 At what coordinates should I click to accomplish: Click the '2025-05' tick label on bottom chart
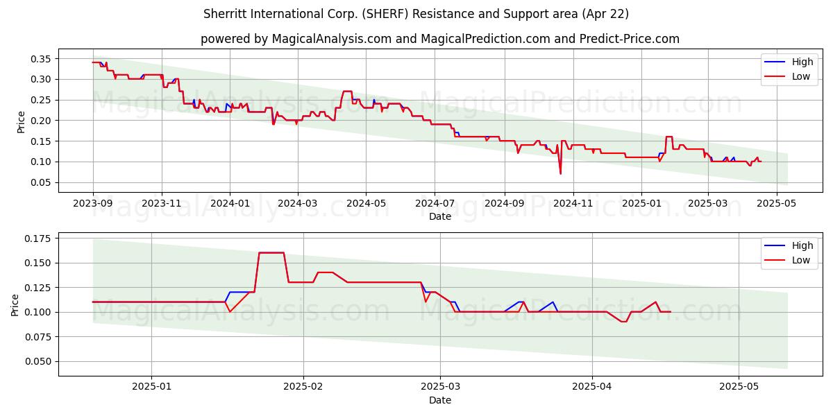(739, 387)
